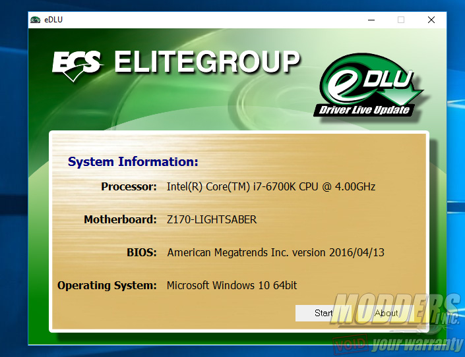
Task: Click the BIOS value American Megatrends Inc.
Action: 228,252
